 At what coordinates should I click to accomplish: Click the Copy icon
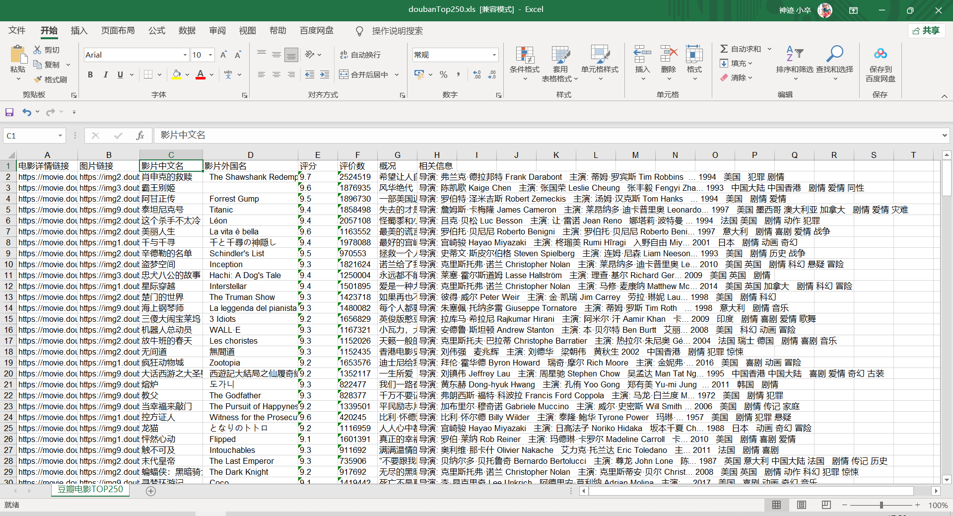[x=37, y=65]
